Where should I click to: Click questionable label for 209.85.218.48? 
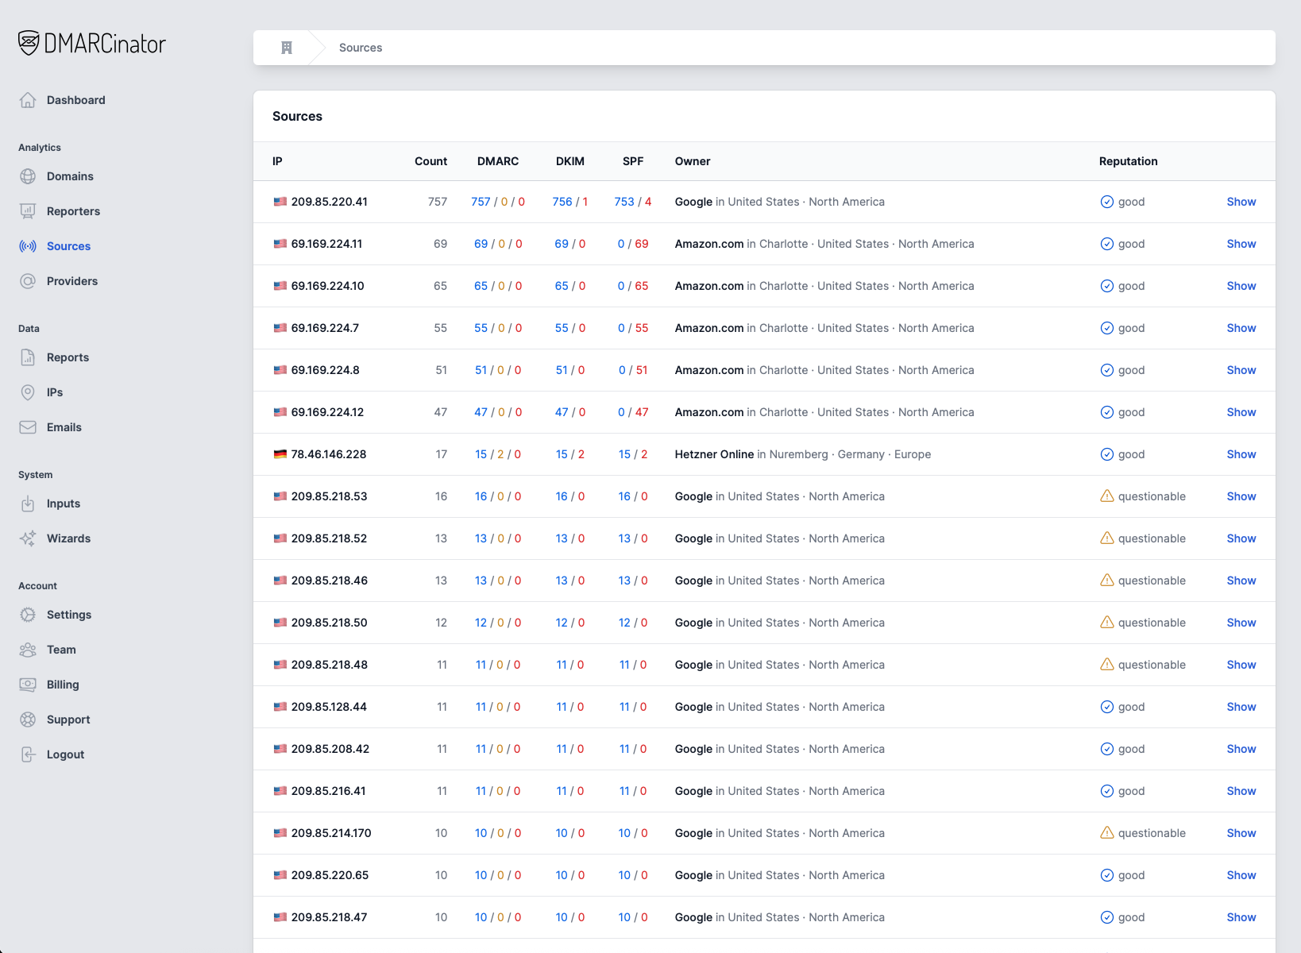(1152, 665)
